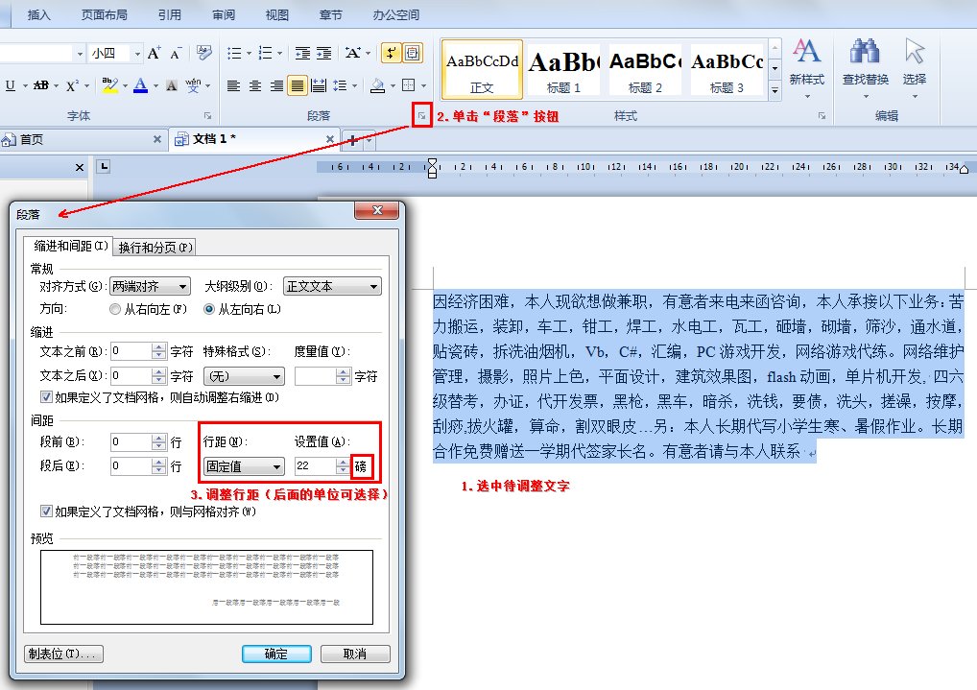Open the Paragraph settings dialog launcher icon
Image resolution: width=977 pixels, height=690 pixels.
pyautogui.click(x=420, y=115)
